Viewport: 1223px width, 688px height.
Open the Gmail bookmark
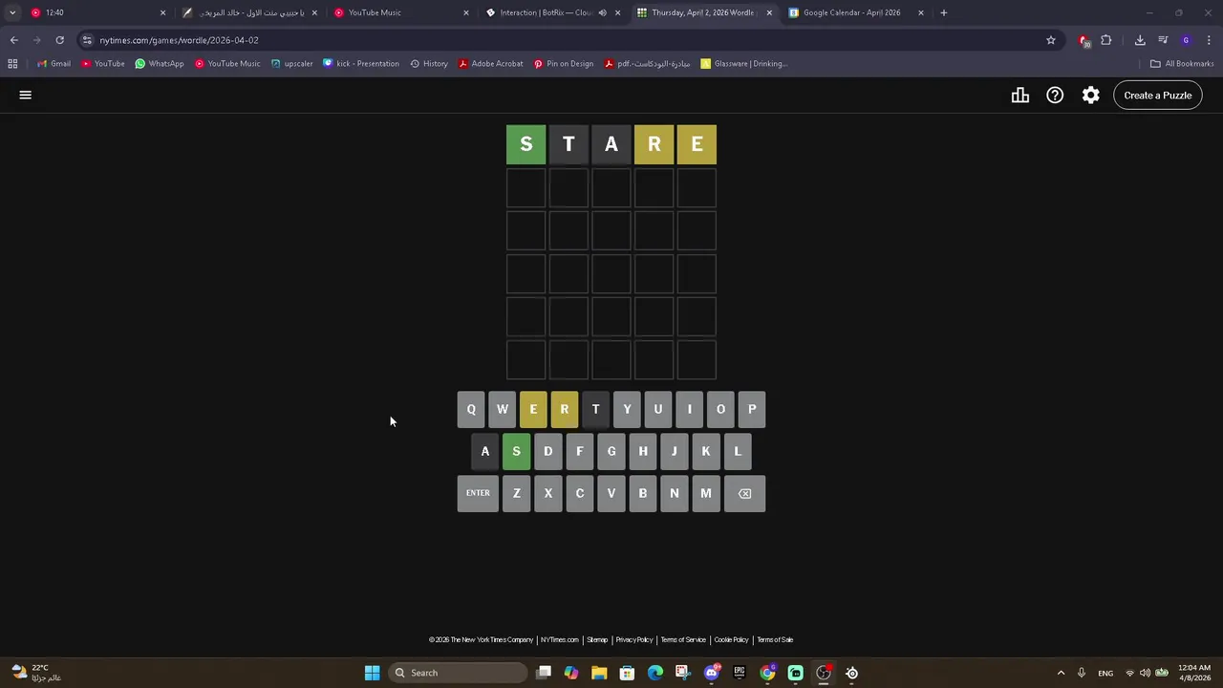point(54,64)
